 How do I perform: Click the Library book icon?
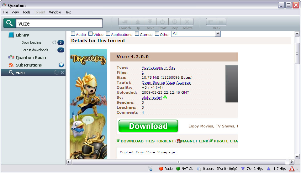11,35
